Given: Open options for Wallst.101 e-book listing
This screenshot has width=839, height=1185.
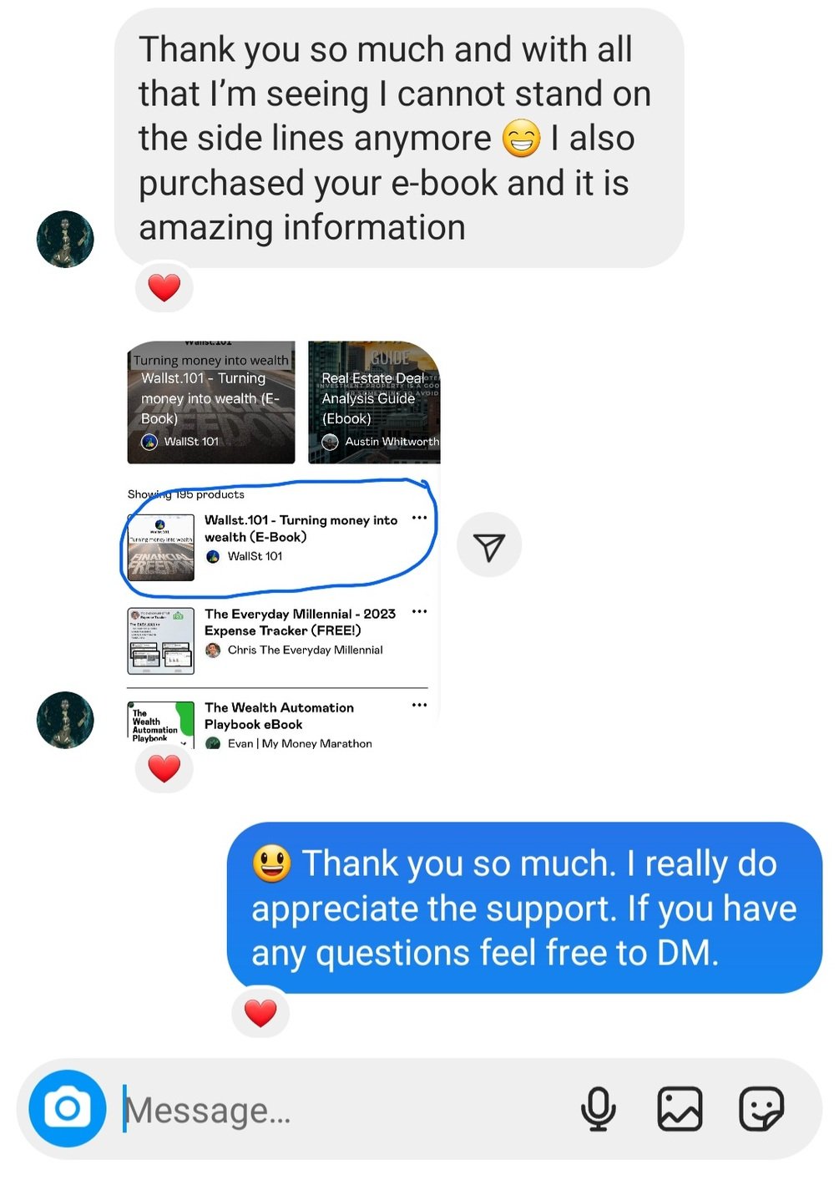Looking at the screenshot, I should tap(419, 518).
